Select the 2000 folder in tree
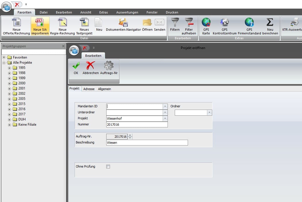The width and height of the screenshot is (302, 202). tap(22, 83)
